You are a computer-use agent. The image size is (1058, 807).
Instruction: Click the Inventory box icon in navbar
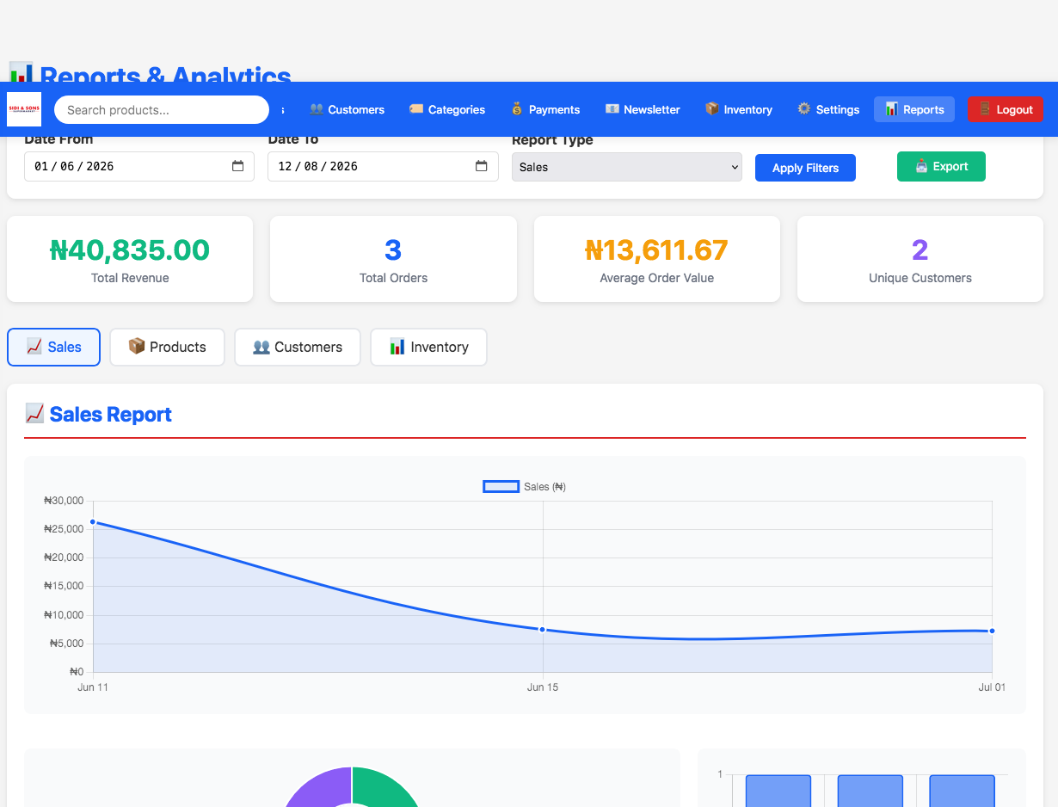712,109
